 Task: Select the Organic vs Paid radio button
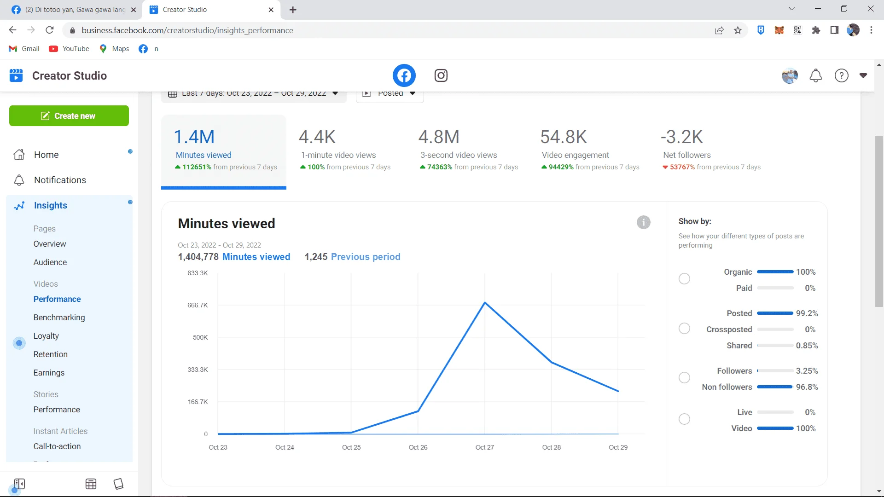(x=684, y=279)
